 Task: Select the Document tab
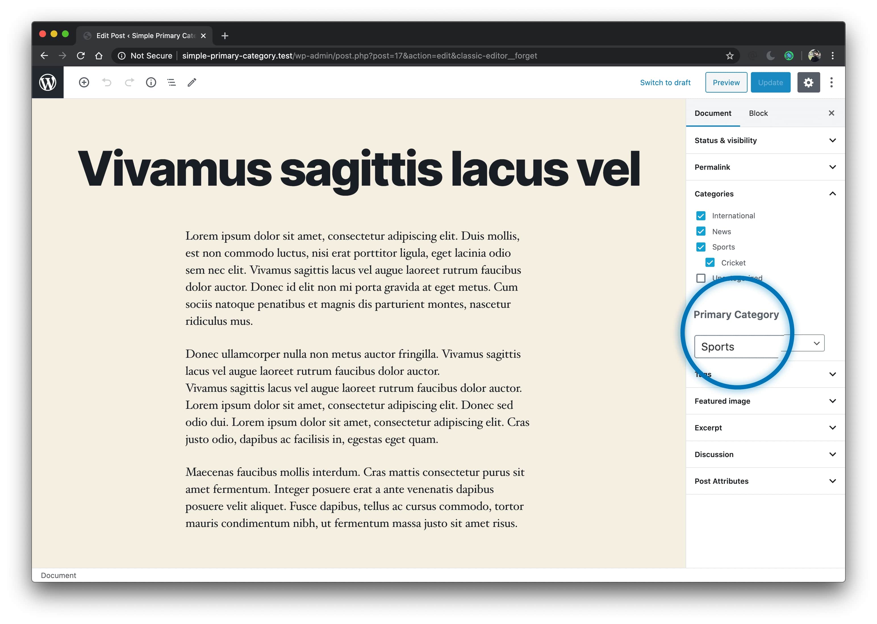click(713, 113)
